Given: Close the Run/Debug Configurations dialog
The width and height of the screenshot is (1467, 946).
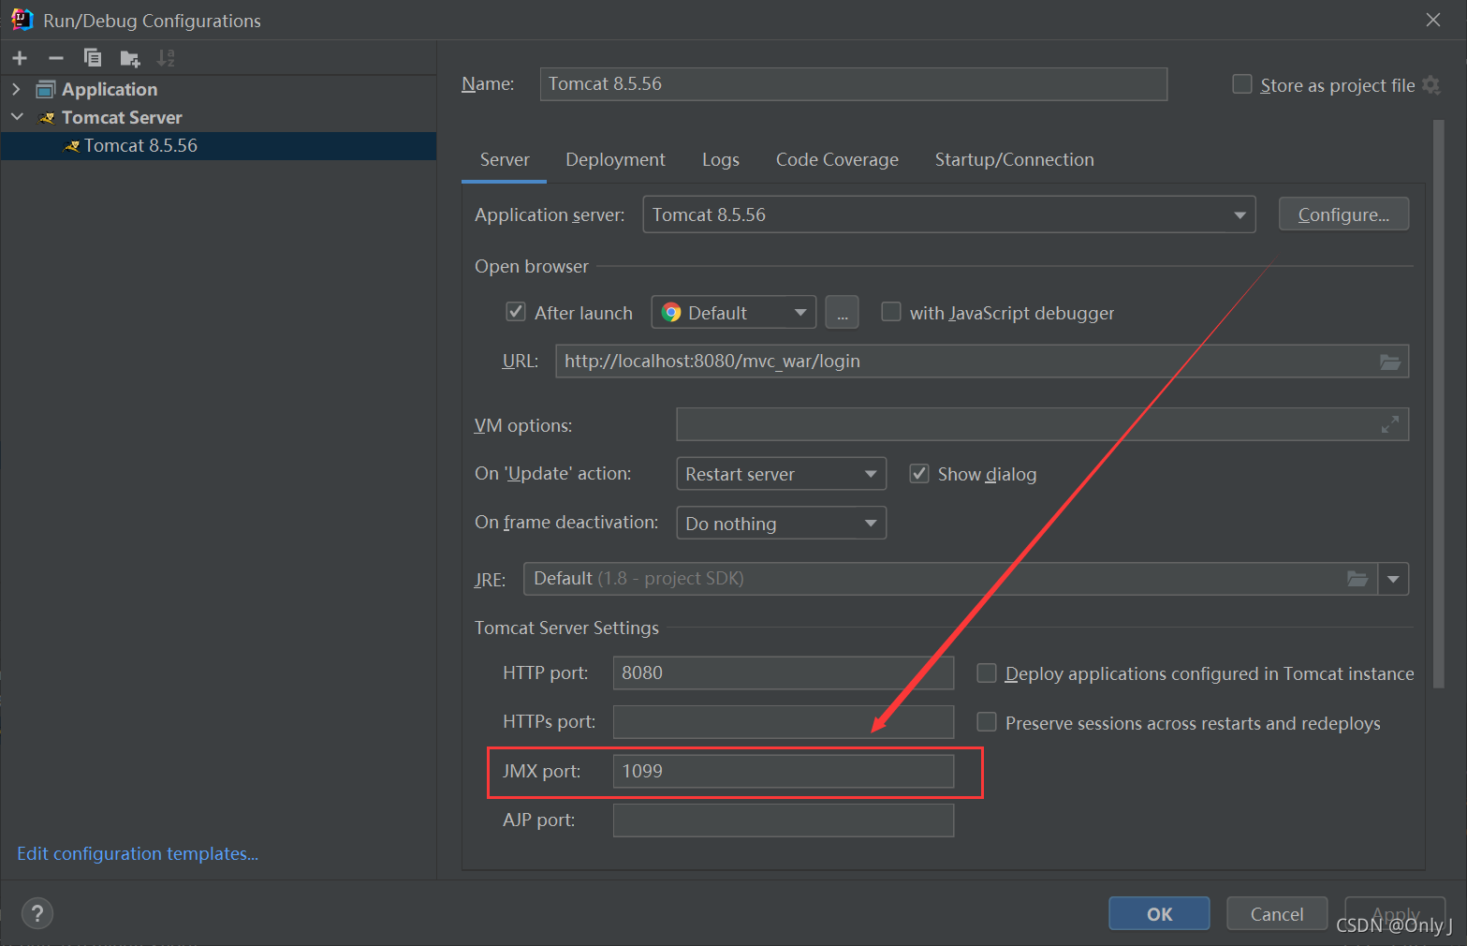Looking at the screenshot, I should tap(1433, 20).
